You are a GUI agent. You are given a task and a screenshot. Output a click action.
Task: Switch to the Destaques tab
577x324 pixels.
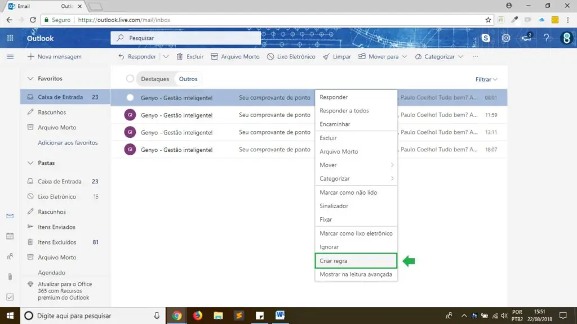click(155, 79)
